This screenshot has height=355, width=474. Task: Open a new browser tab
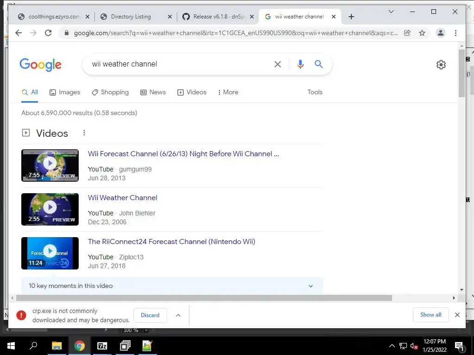[351, 17]
